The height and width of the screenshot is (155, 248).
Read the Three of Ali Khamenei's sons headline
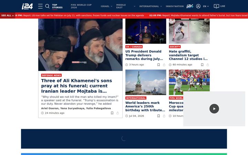76,86
